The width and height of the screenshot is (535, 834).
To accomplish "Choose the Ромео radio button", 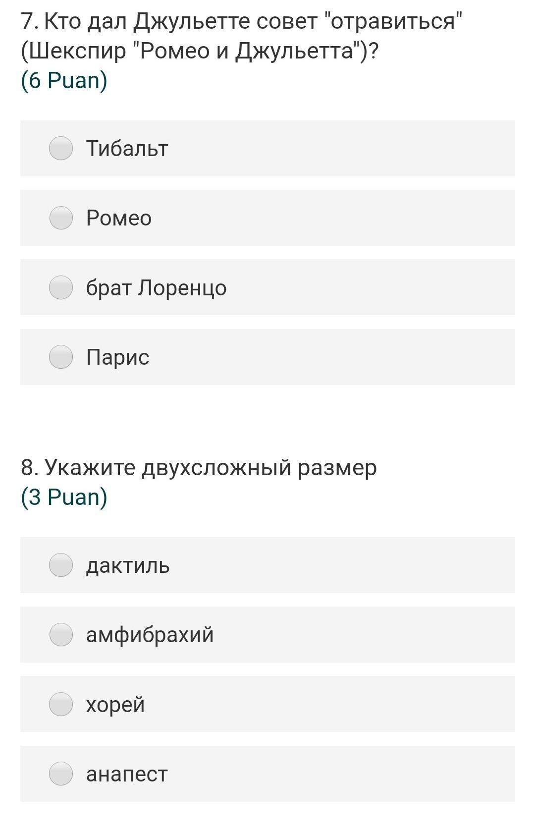I will (x=61, y=218).
